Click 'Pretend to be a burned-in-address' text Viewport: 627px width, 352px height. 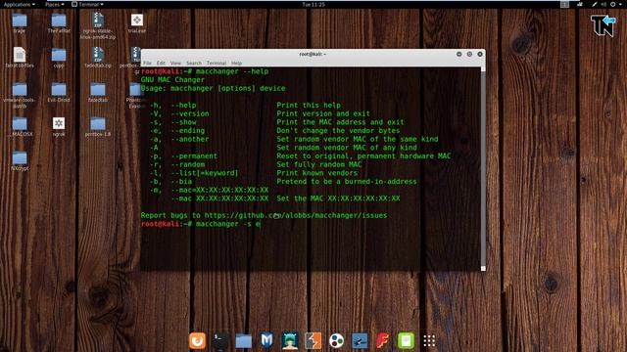(x=346, y=182)
